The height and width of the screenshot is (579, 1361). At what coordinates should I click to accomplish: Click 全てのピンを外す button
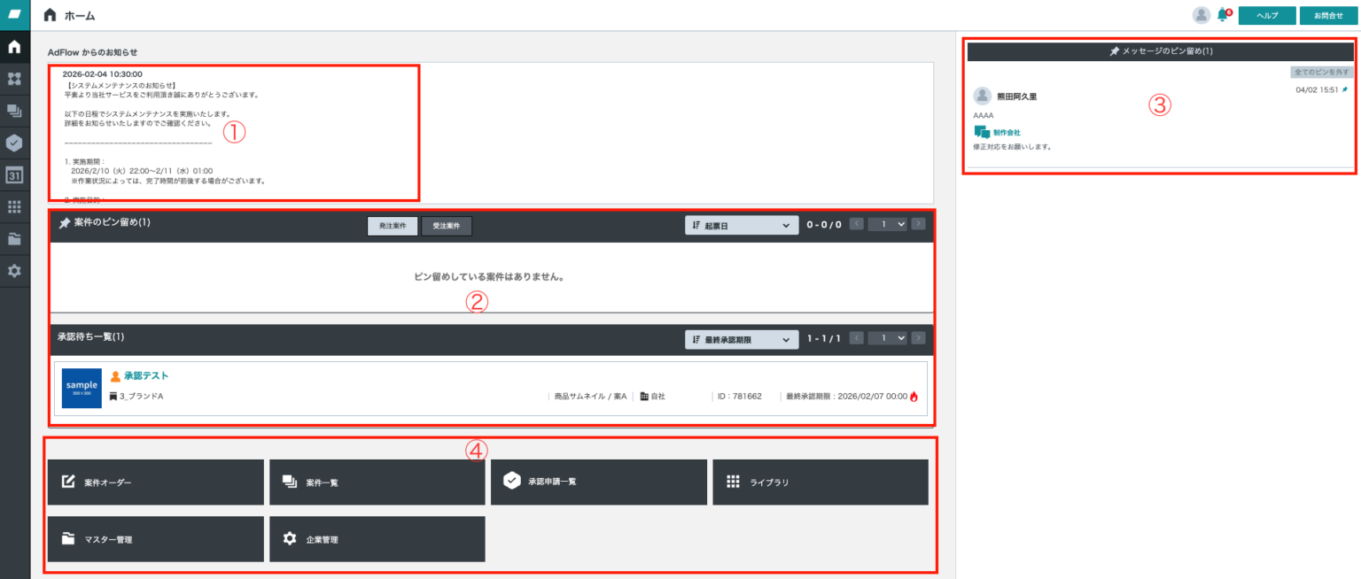pos(1320,73)
